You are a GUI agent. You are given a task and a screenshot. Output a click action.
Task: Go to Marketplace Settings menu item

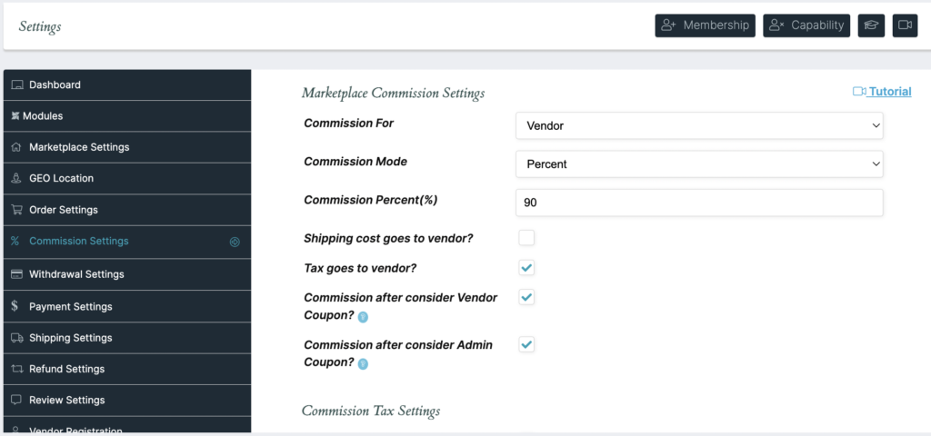(x=79, y=147)
